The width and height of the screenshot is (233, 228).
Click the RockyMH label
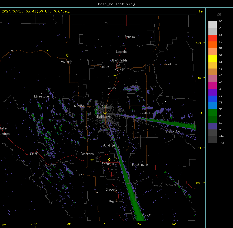pyautogui.click(x=66, y=61)
